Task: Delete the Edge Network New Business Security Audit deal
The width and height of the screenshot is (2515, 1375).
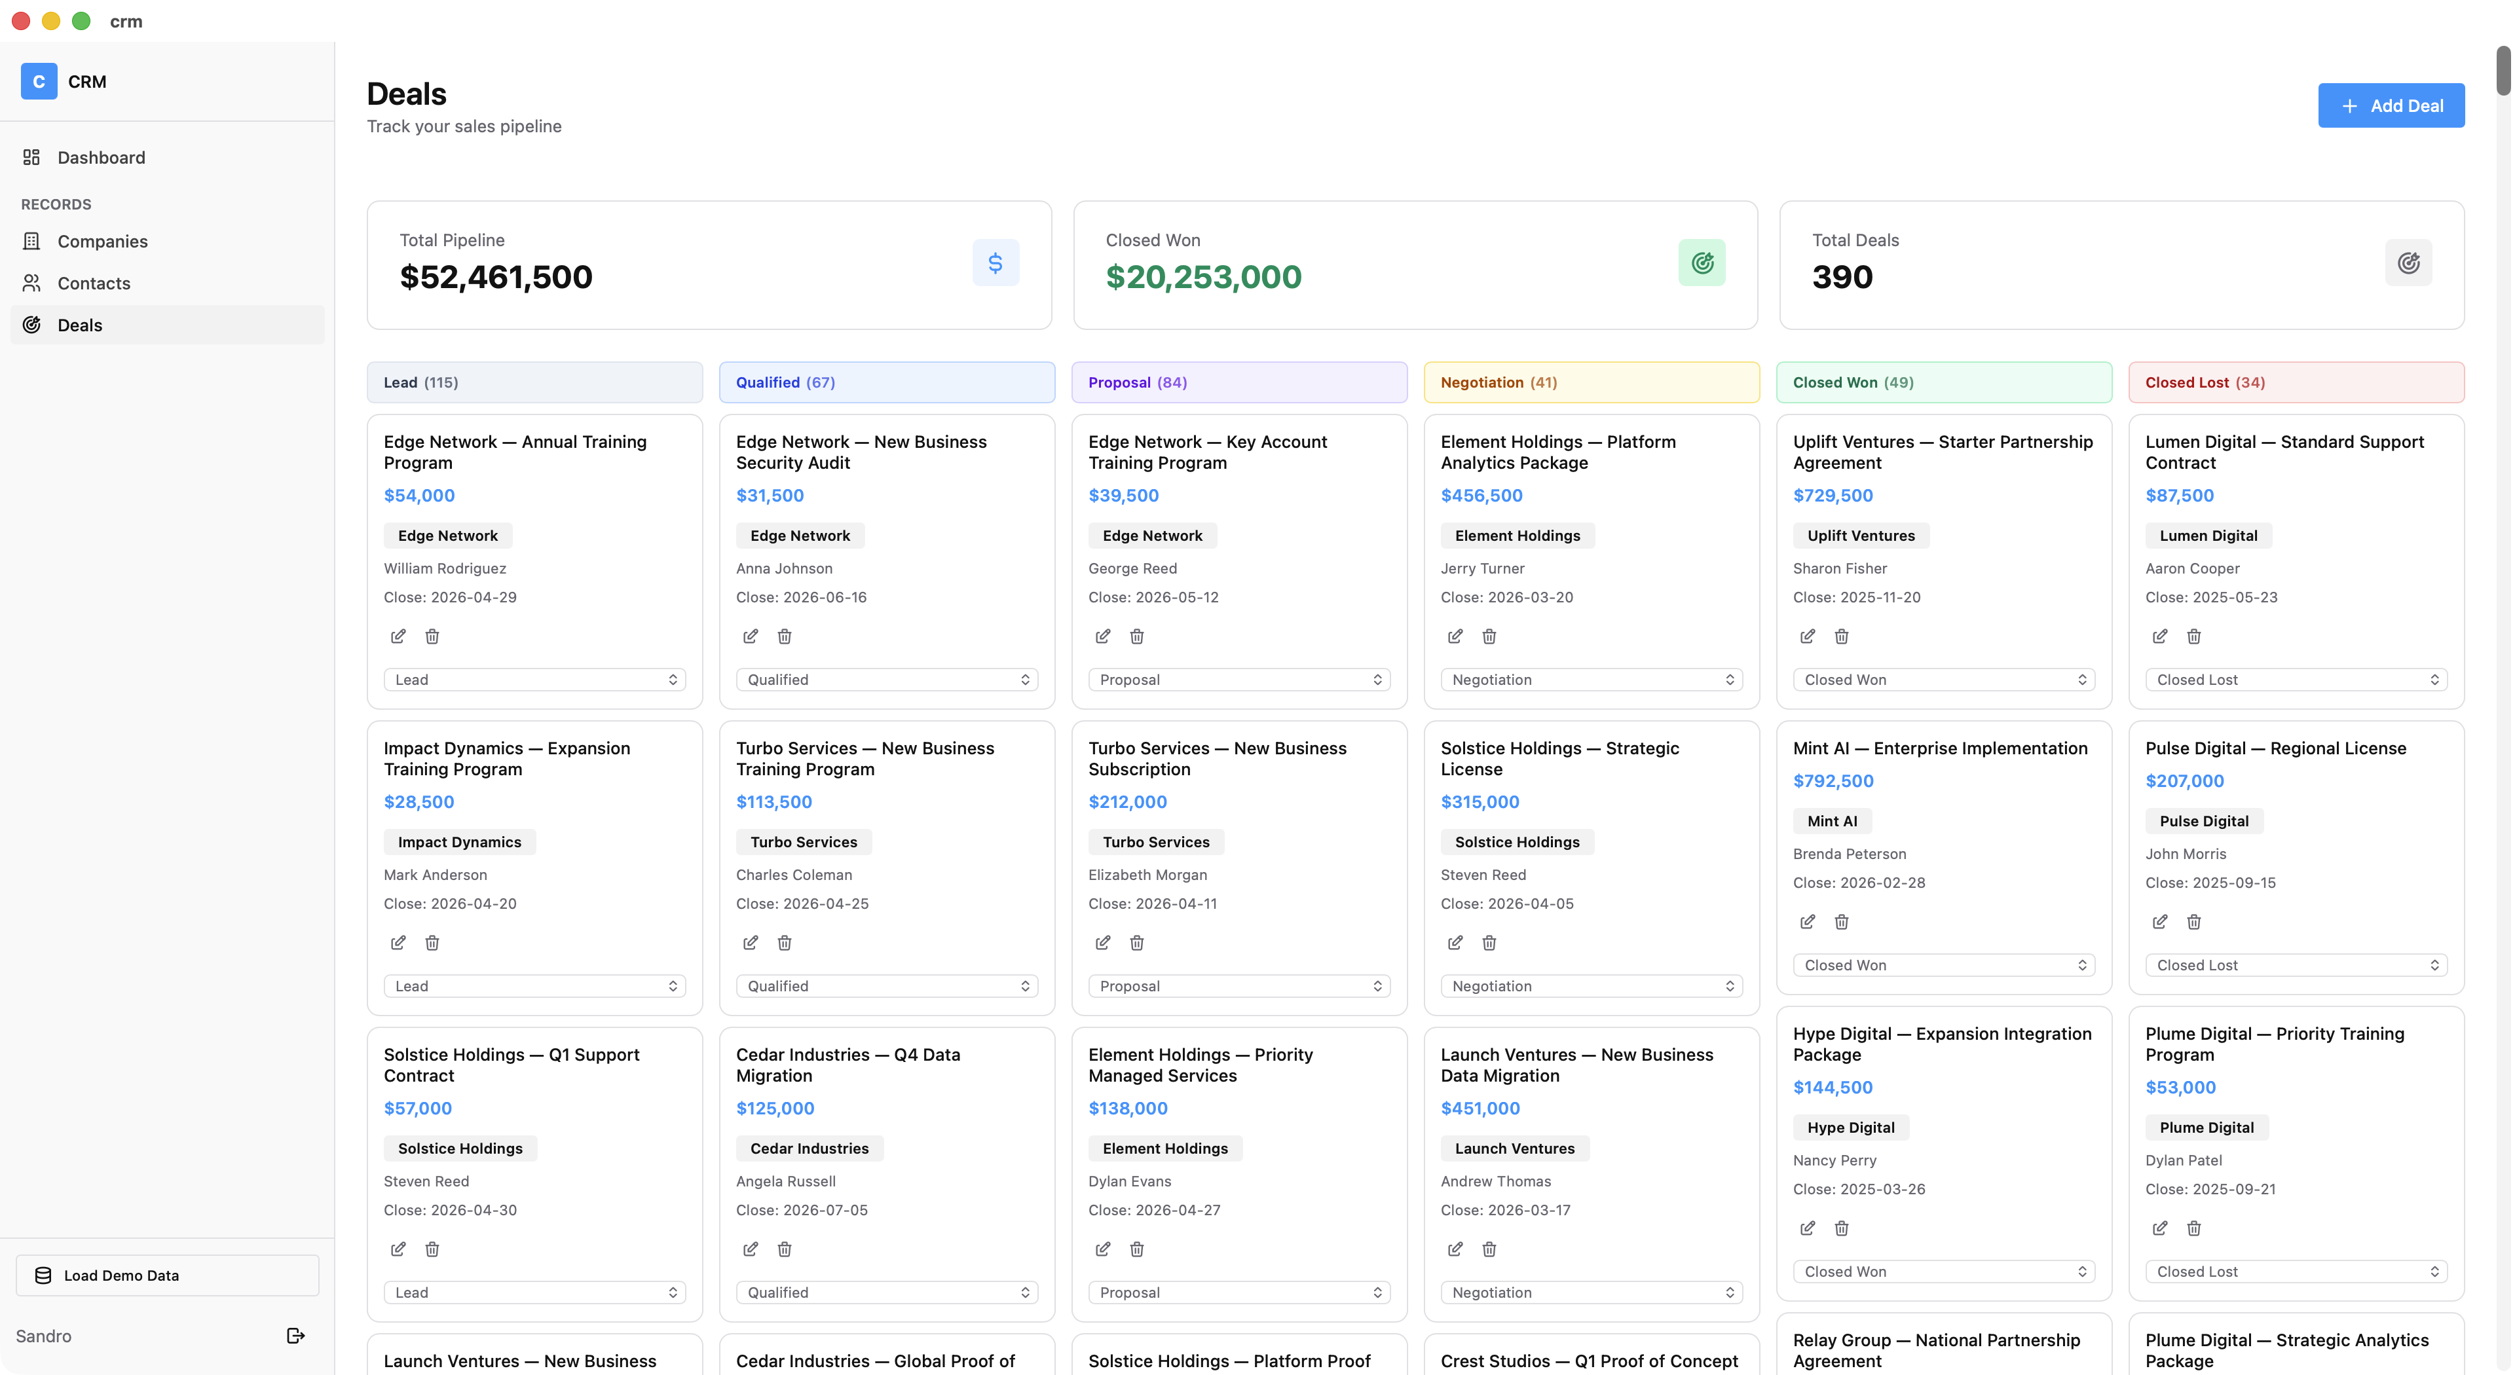Action: click(784, 635)
